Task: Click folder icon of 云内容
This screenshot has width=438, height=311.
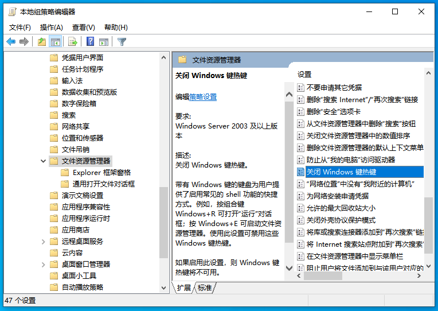Action: (x=54, y=253)
